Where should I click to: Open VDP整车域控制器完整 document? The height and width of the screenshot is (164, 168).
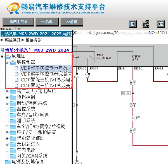(x=46, y=74)
